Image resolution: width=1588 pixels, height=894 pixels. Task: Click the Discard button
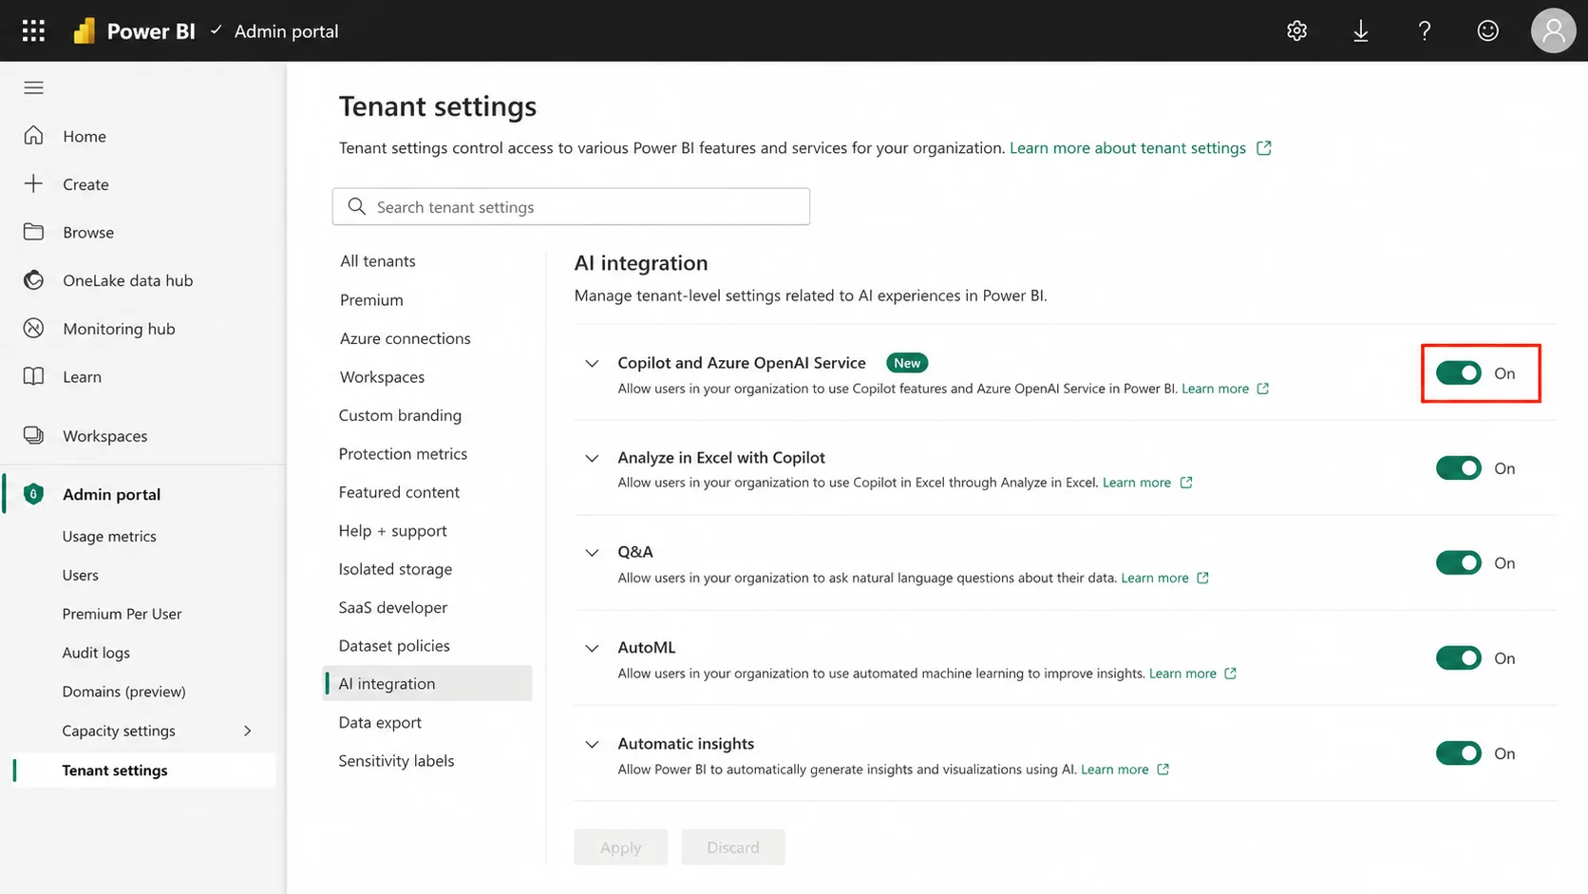tap(732, 847)
